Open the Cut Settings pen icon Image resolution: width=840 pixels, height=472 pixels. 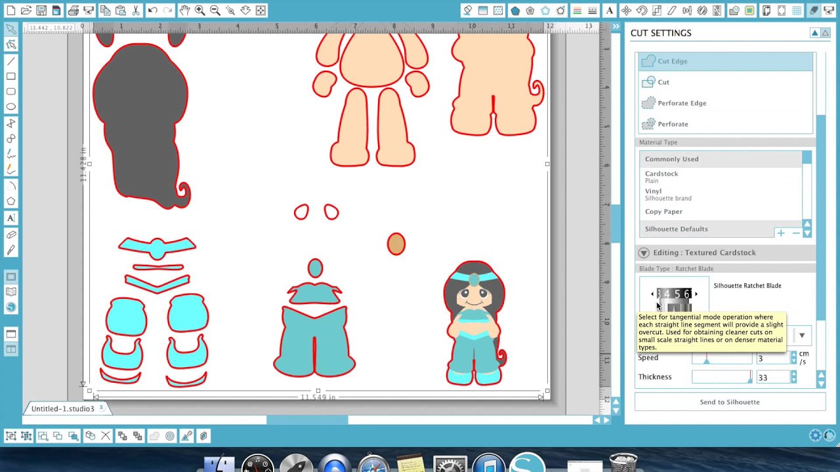(814, 10)
